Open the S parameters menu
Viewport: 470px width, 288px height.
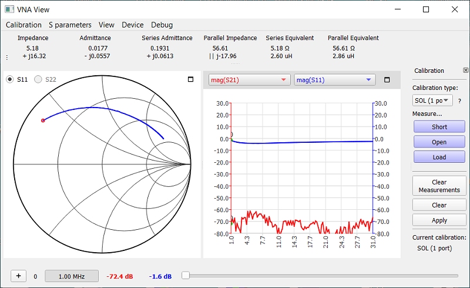click(x=70, y=25)
